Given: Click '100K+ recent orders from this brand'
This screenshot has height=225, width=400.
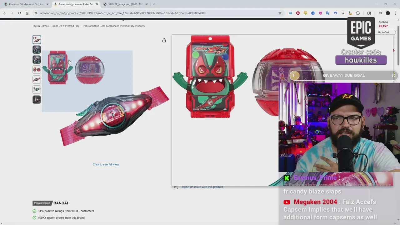Looking at the screenshot, I should click(61, 218).
